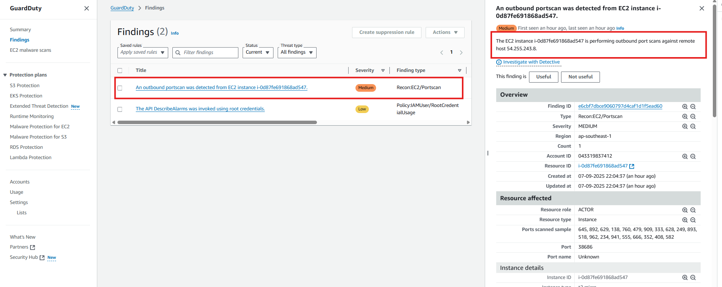Zoom in filter for Severity MEDIUM row

tap(685, 126)
